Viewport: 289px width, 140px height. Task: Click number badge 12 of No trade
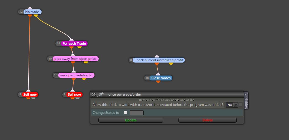(21, 12)
